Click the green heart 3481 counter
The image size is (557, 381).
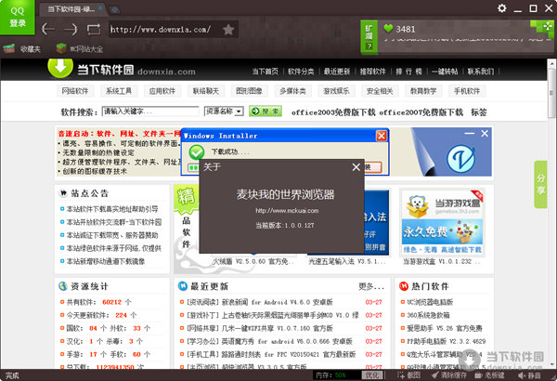pyautogui.click(x=399, y=29)
